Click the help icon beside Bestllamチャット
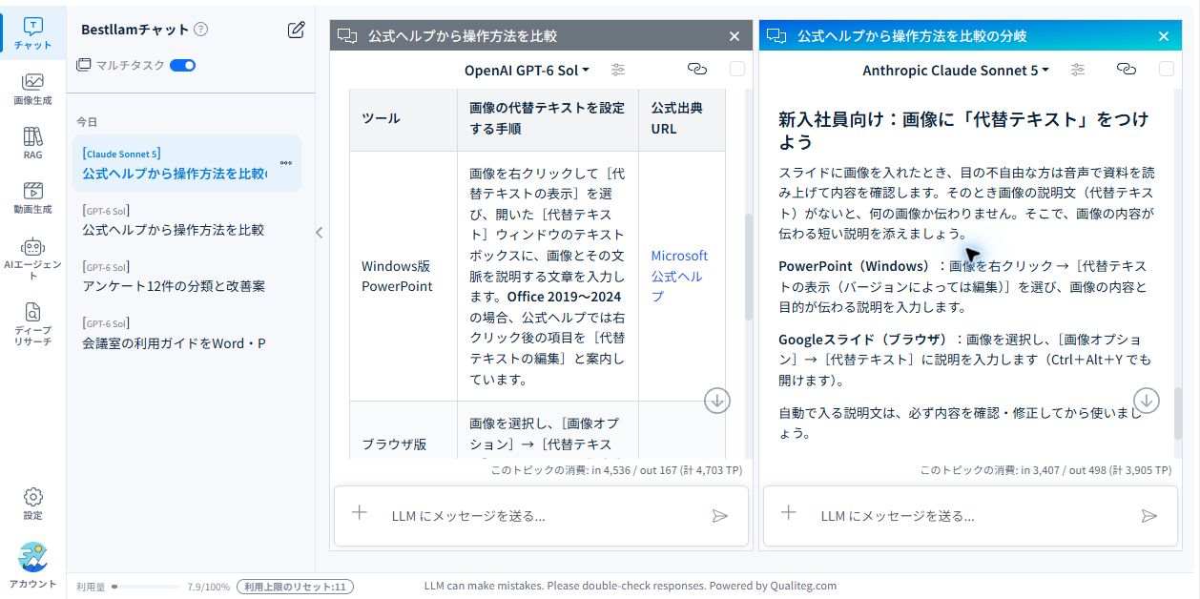 [x=200, y=30]
